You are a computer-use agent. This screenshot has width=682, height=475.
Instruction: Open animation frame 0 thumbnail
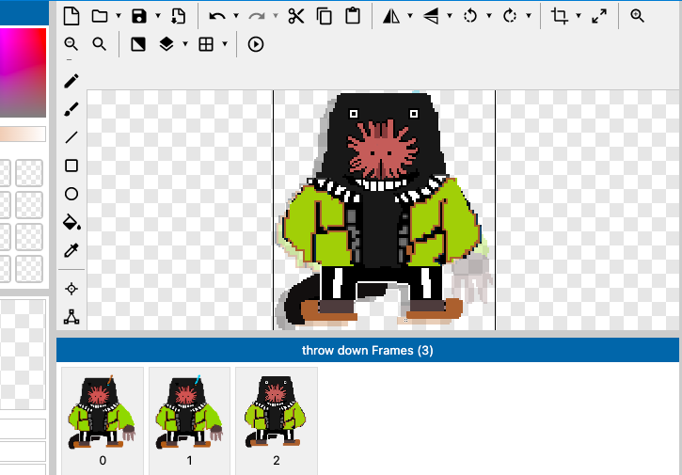click(103, 419)
